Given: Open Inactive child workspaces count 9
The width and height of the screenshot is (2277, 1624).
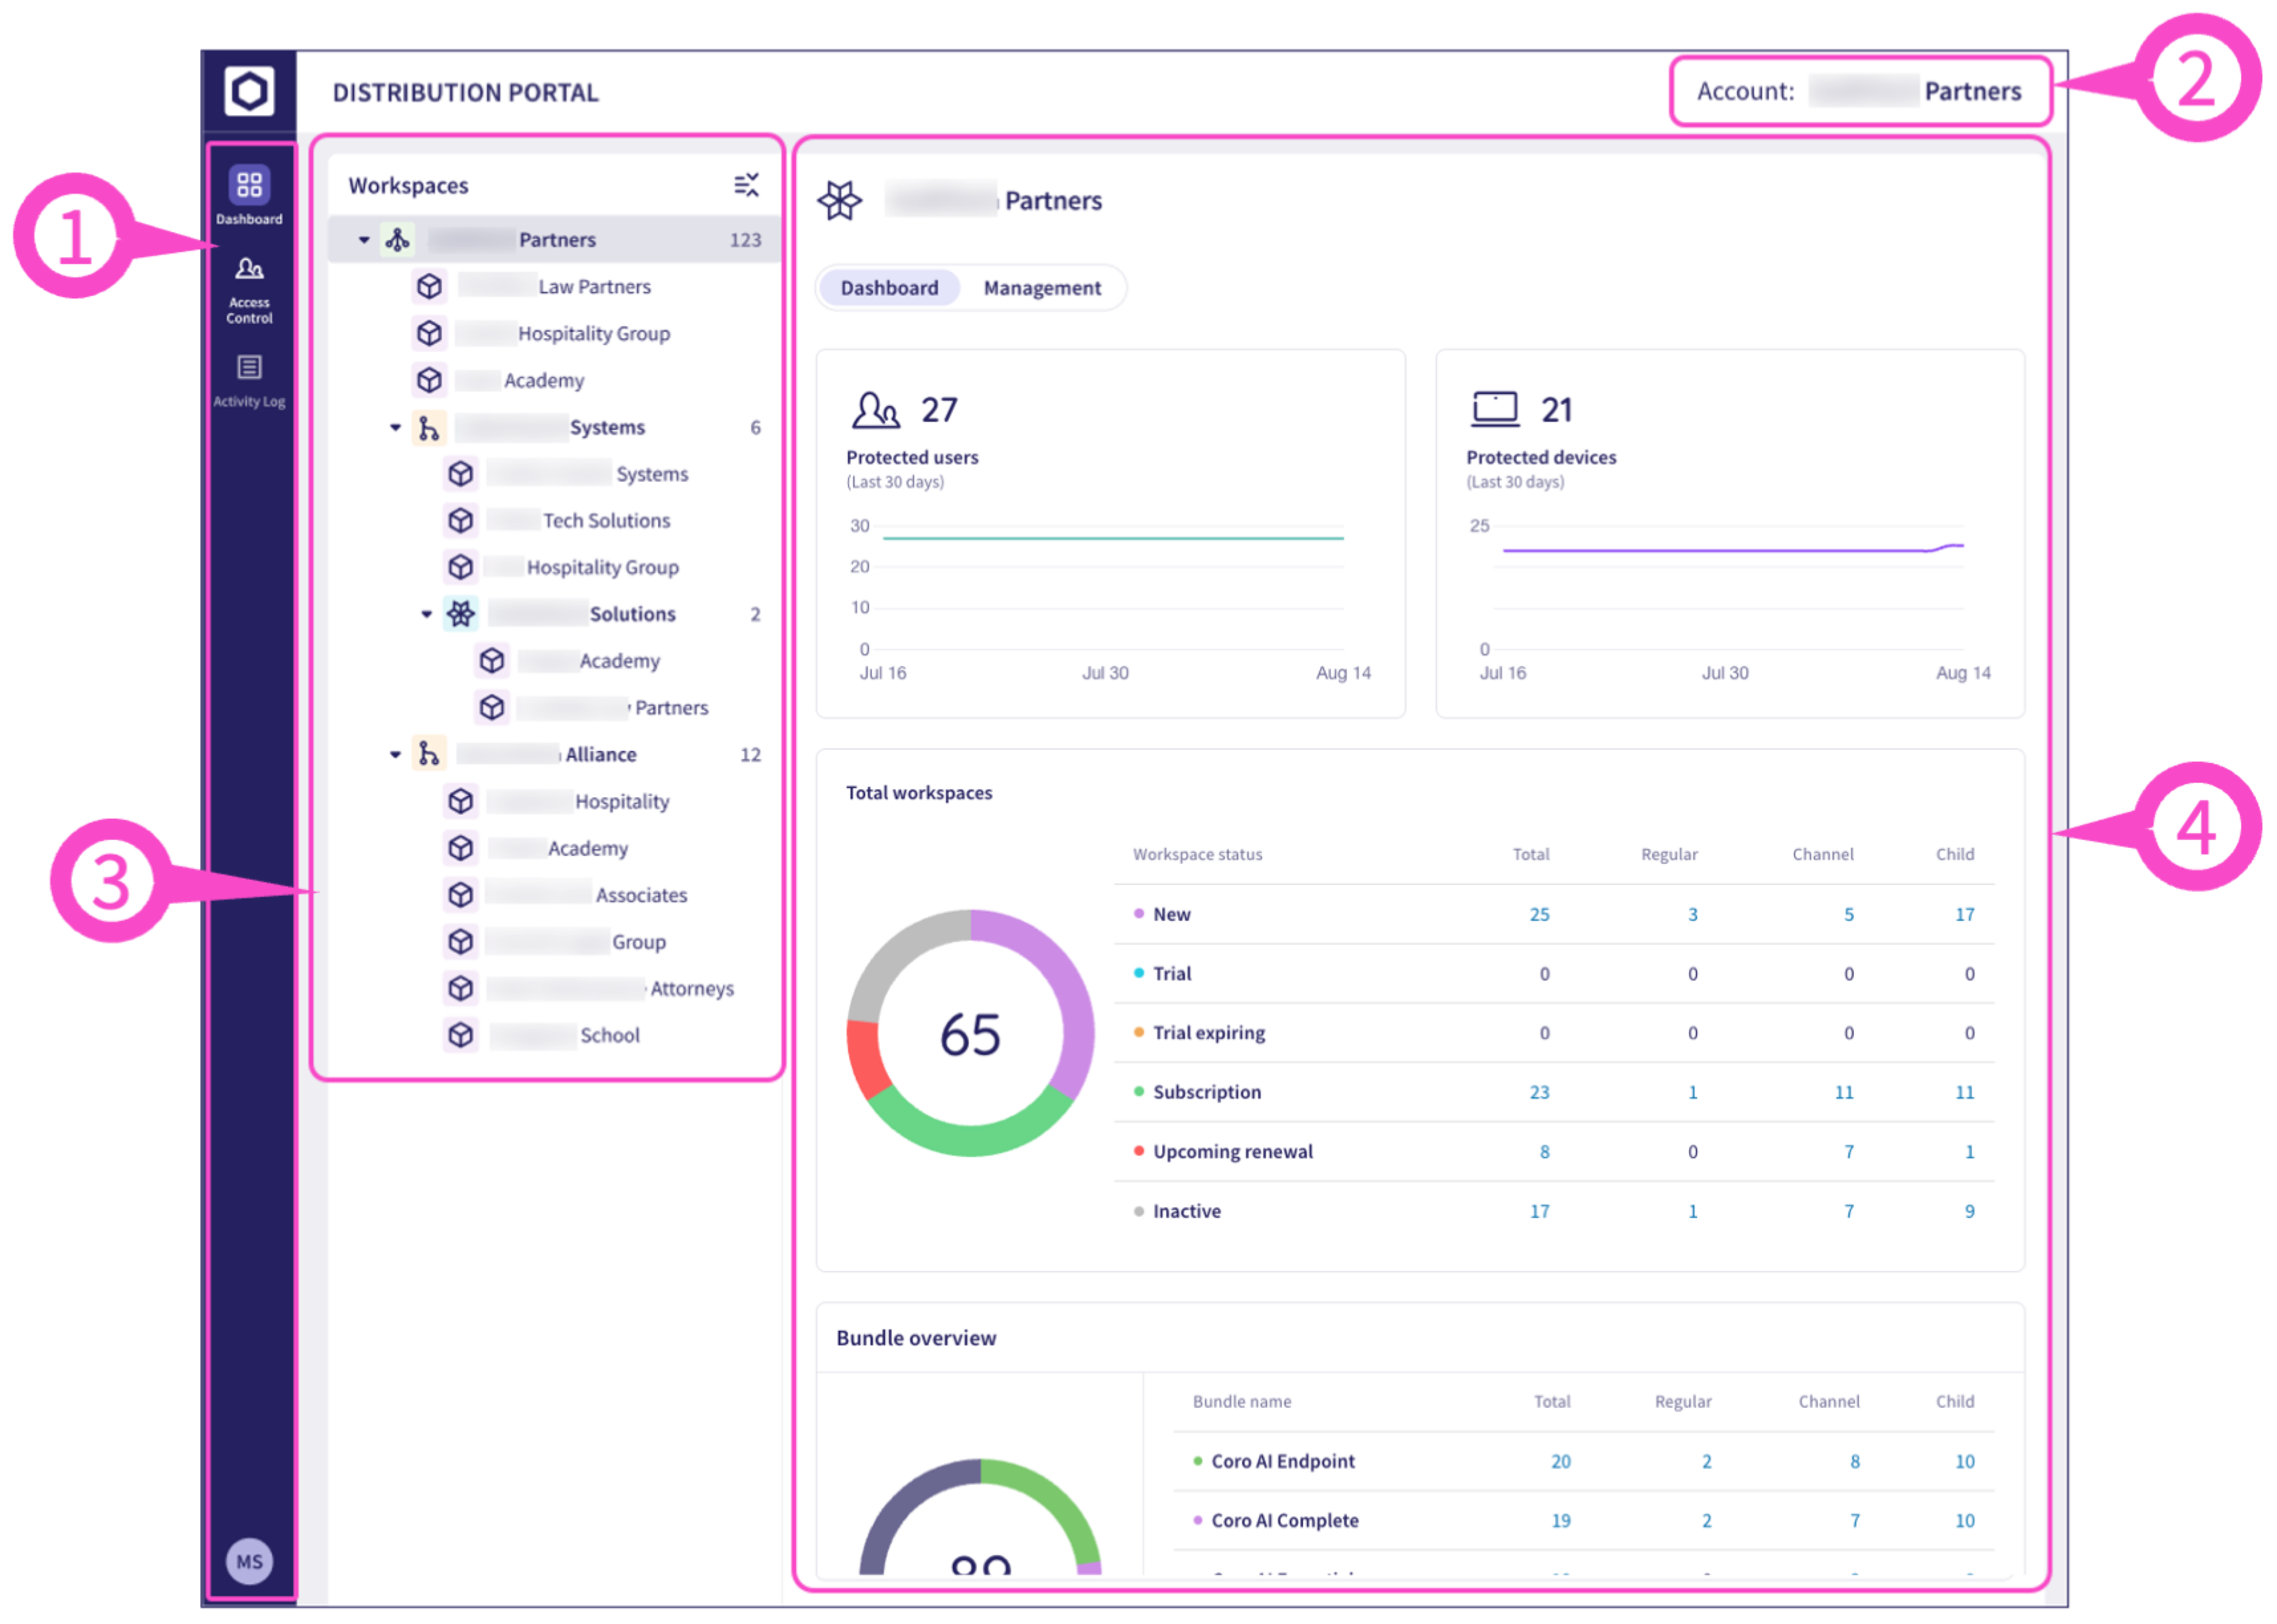Looking at the screenshot, I should (x=1969, y=1211).
